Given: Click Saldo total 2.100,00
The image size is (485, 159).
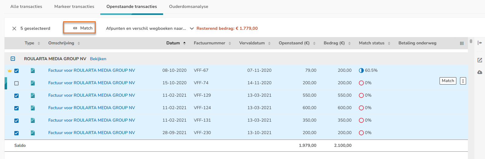Looking at the screenshot, I should pyautogui.click(x=343, y=145).
